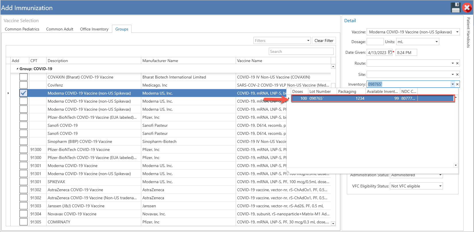Open the Patient Handouts side tab
This screenshot has height=232, width=474.
[x=469, y=32]
